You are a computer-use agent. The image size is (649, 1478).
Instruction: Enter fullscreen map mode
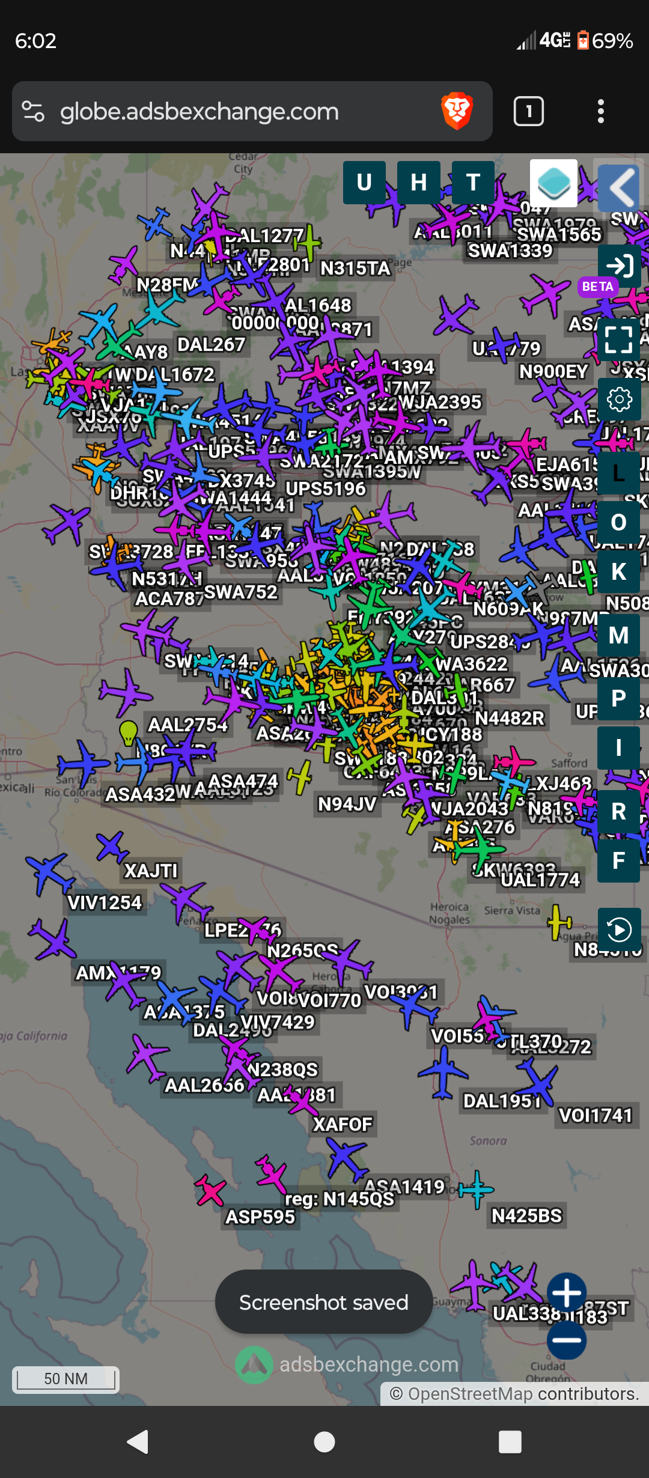[619, 339]
